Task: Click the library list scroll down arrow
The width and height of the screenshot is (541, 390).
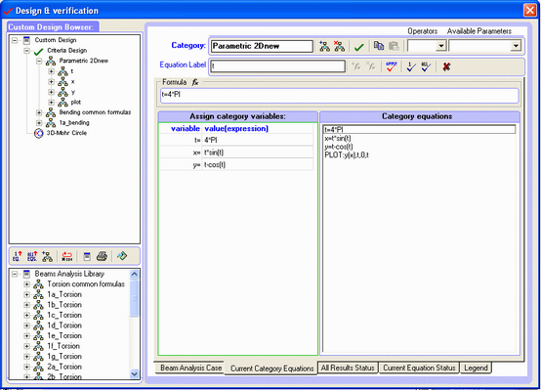Action: click(134, 374)
